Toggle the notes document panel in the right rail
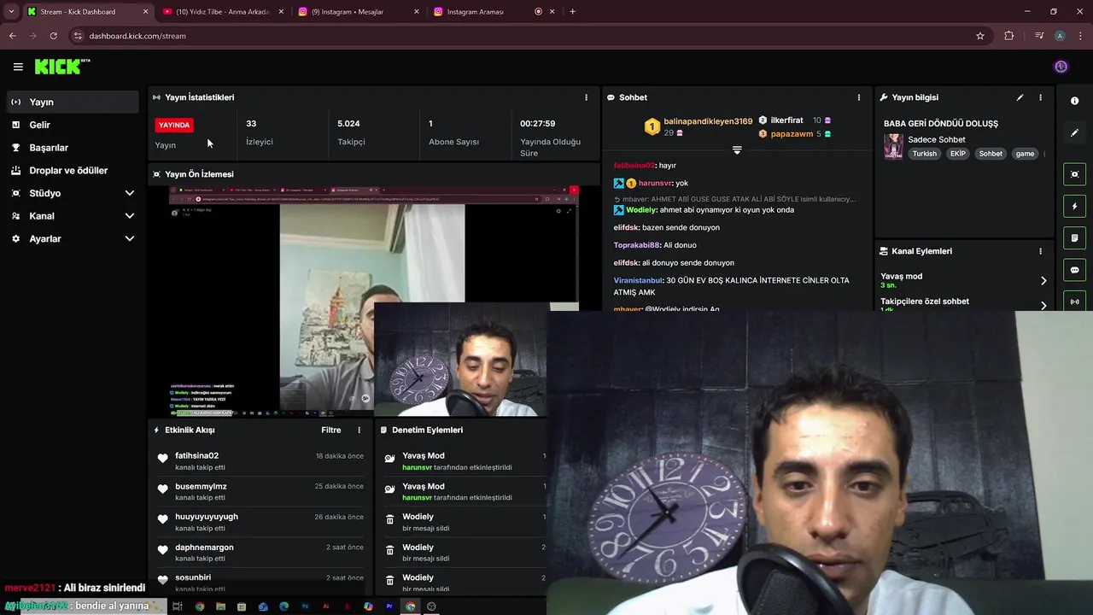Viewport: 1093px width, 615px height. [1074, 237]
